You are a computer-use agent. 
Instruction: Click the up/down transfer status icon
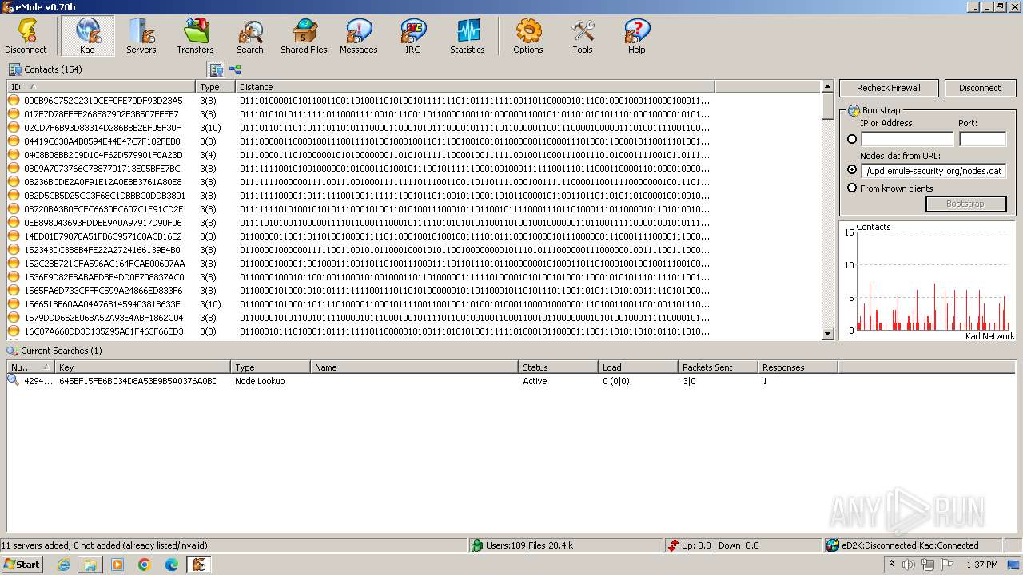tap(673, 545)
